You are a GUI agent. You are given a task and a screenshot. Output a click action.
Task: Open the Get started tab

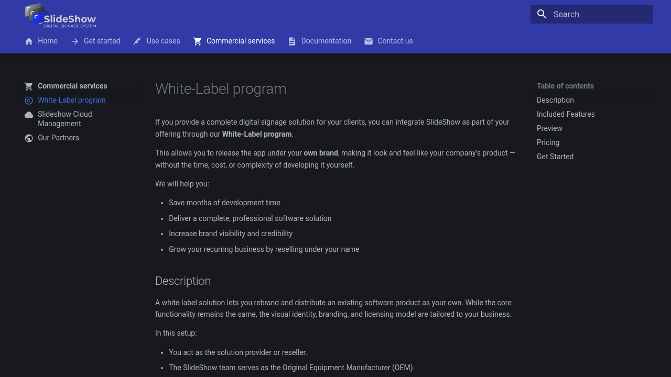(x=95, y=41)
